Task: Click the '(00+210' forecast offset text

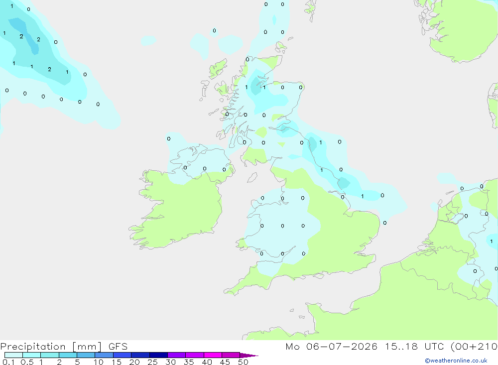Action: [x=474, y=346]
